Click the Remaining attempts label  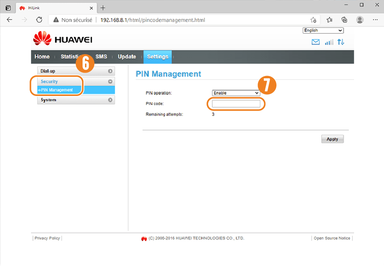point(164,114)
